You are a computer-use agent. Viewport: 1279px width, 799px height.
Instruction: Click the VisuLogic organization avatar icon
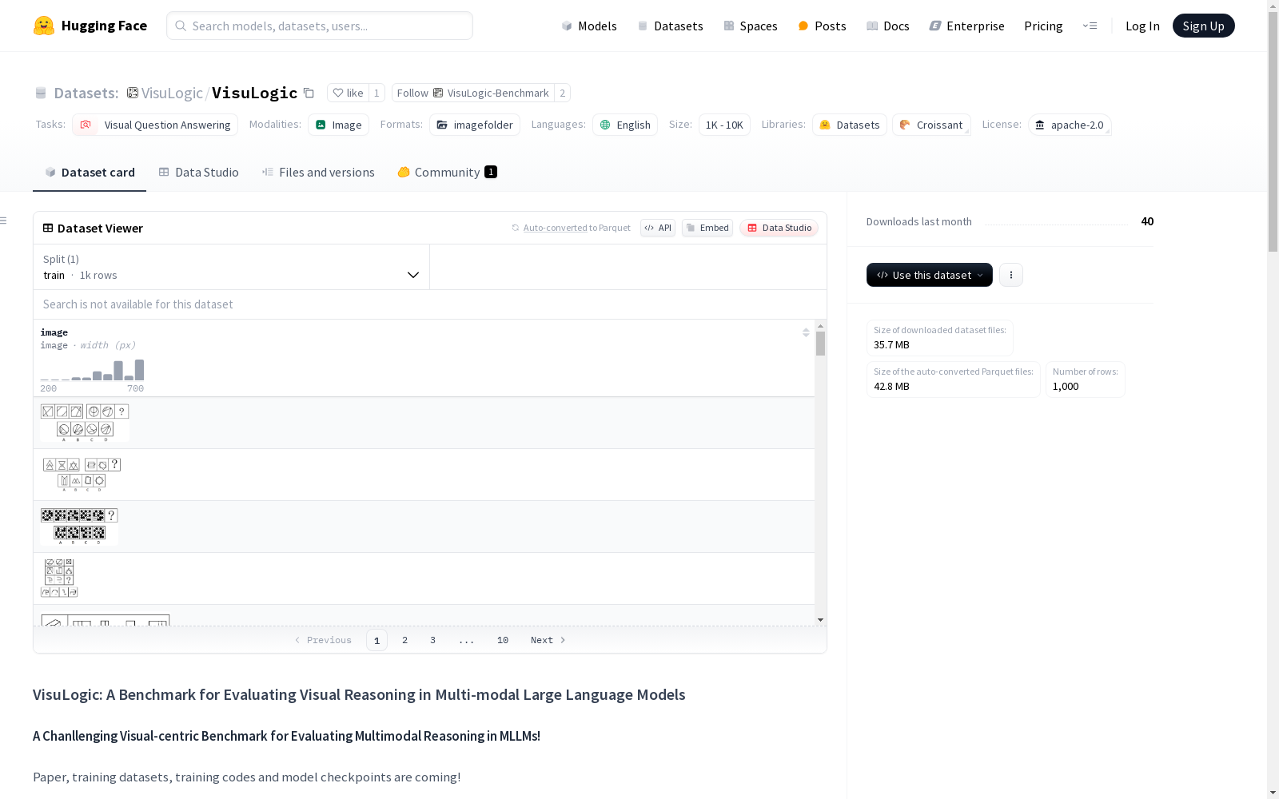tap(133, 93)
